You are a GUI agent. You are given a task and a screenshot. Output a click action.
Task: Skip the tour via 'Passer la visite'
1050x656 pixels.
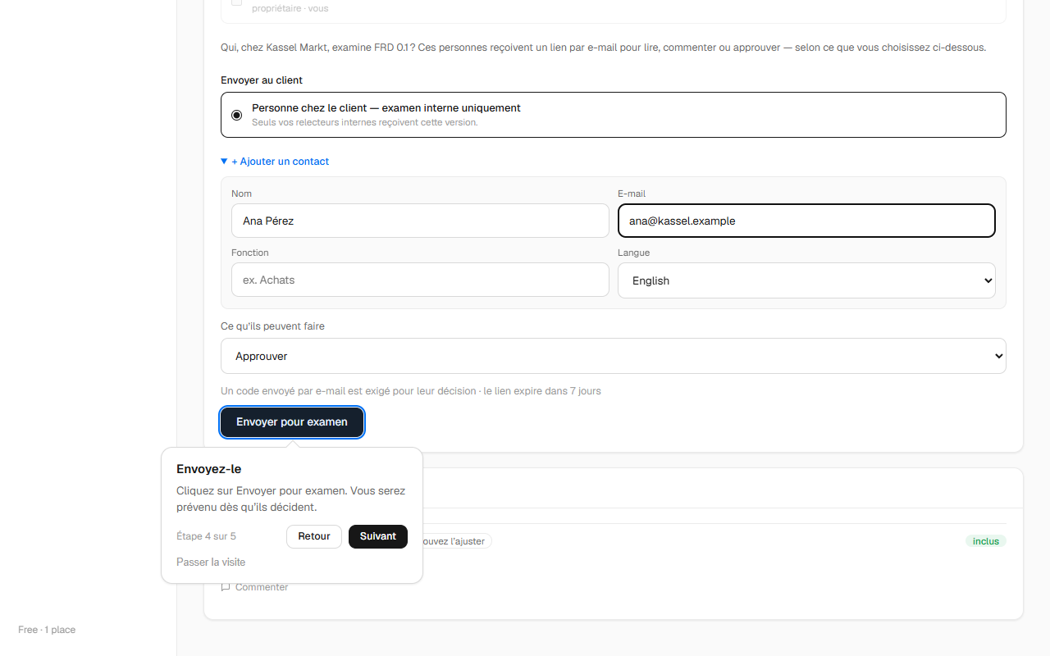[x=211, y=563]
